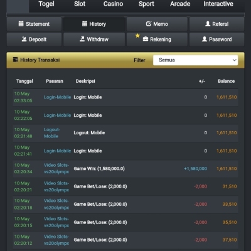Choose the Interactive tab
The width and height of the screenshot is (251, 251).
(218, 4)
